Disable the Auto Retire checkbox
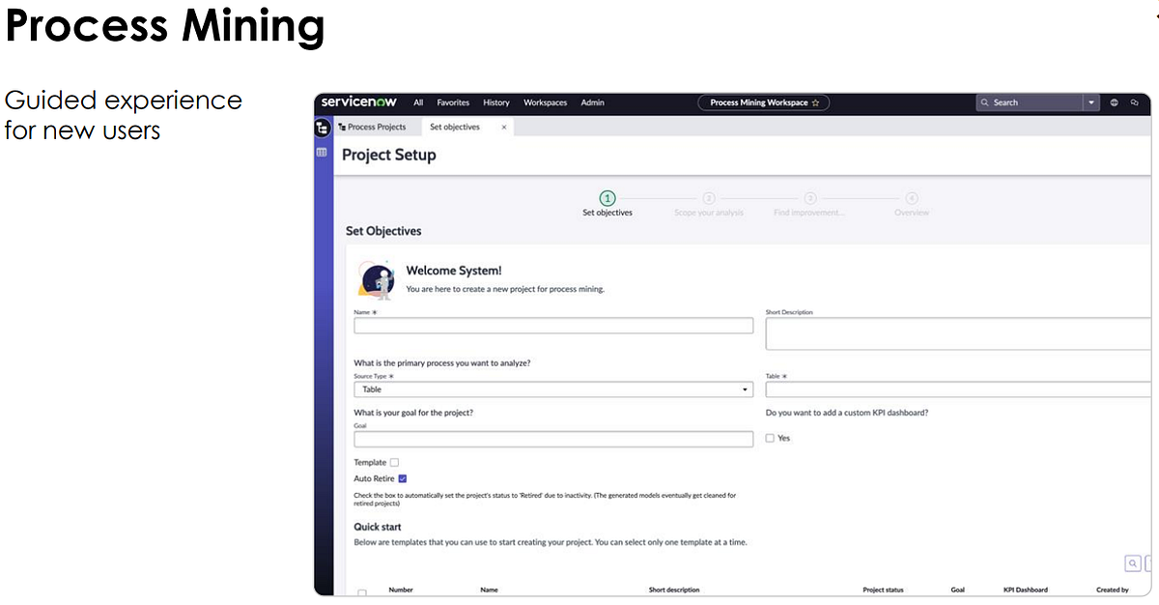The width and height of the screenshot is (1159, 605). coord(402,477)
